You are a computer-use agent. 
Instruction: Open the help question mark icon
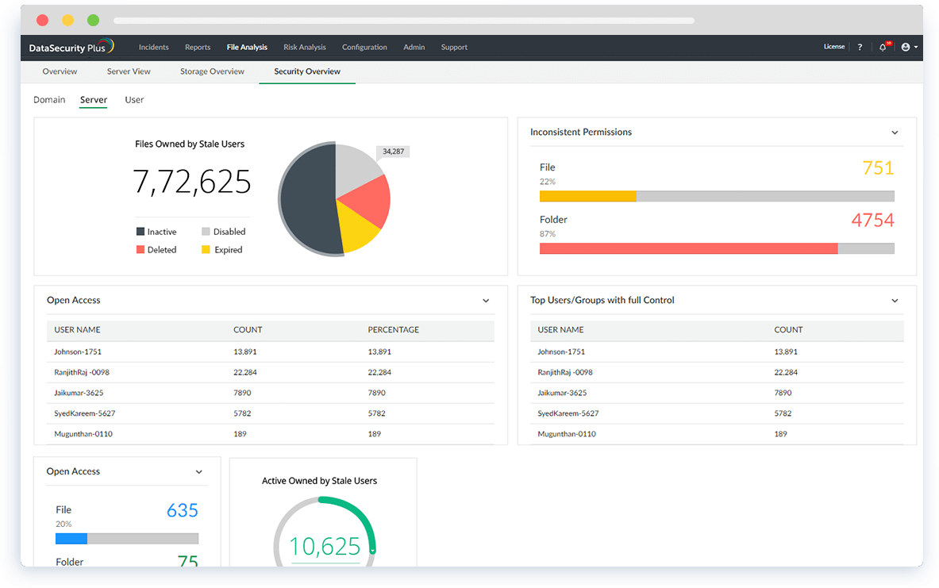pos(860,48)
